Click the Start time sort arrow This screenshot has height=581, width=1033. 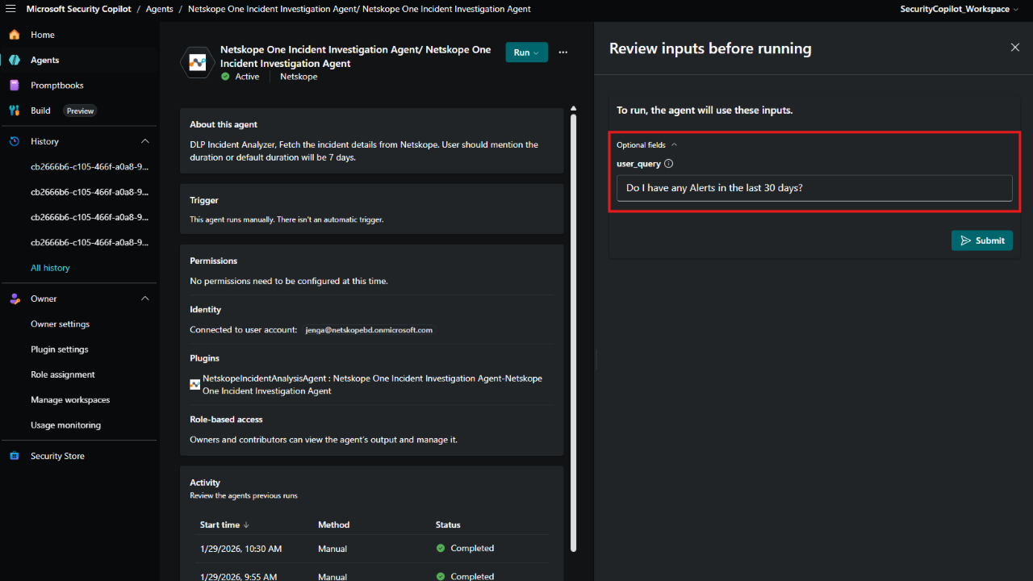click(246, 525)
